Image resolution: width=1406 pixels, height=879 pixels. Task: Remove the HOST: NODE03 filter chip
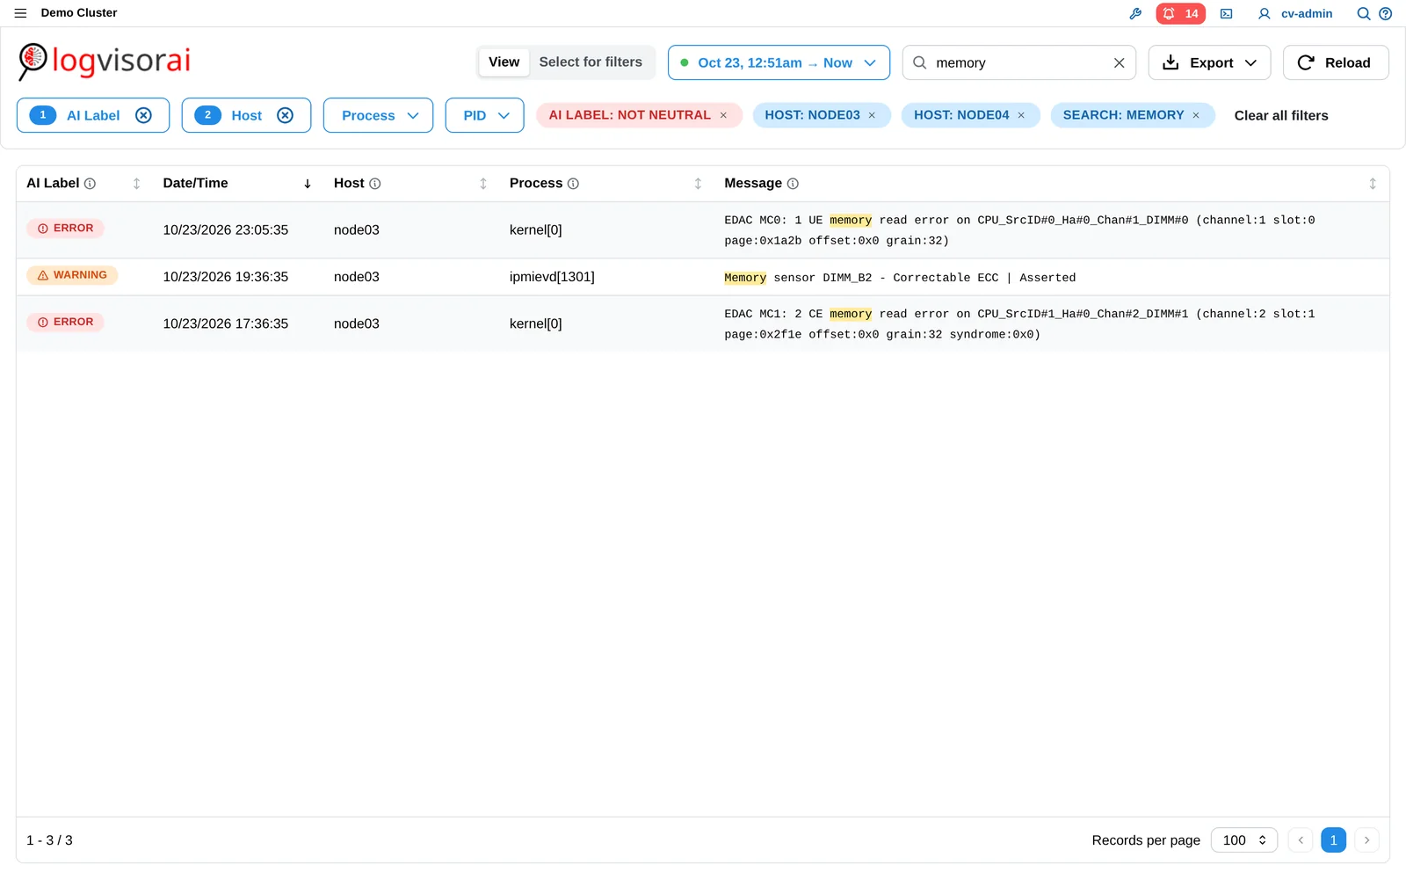point(872,115)
